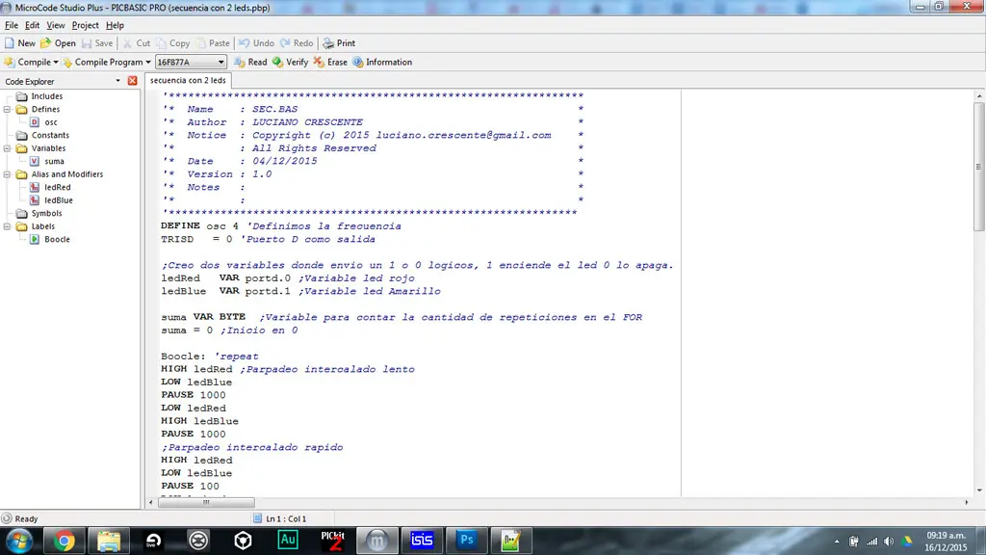This screenshot has width=986, height=555.
Task: Select the ledRed alias item
Action: [57, 187]
